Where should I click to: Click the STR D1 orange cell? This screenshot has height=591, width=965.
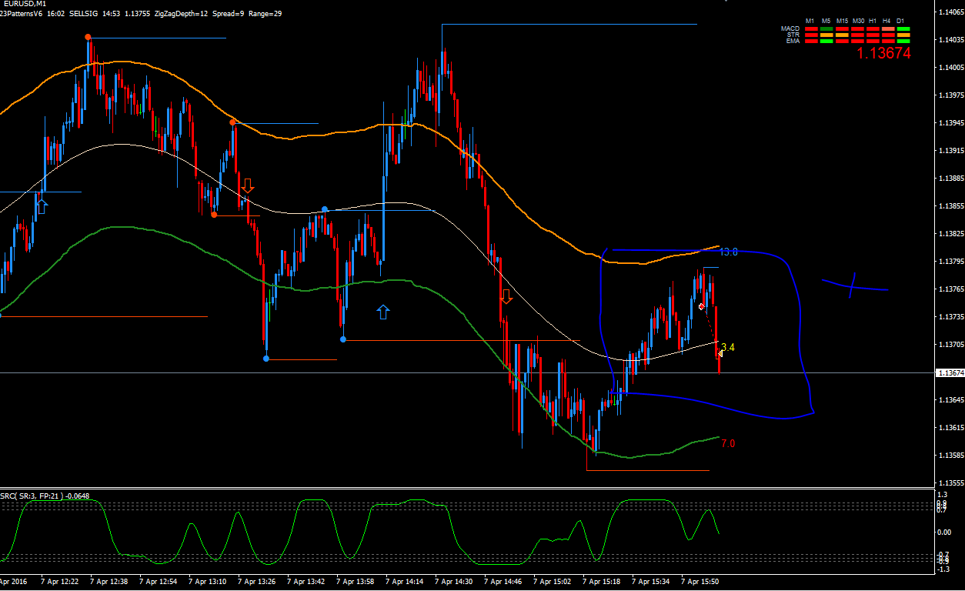(x=903, y=35)
